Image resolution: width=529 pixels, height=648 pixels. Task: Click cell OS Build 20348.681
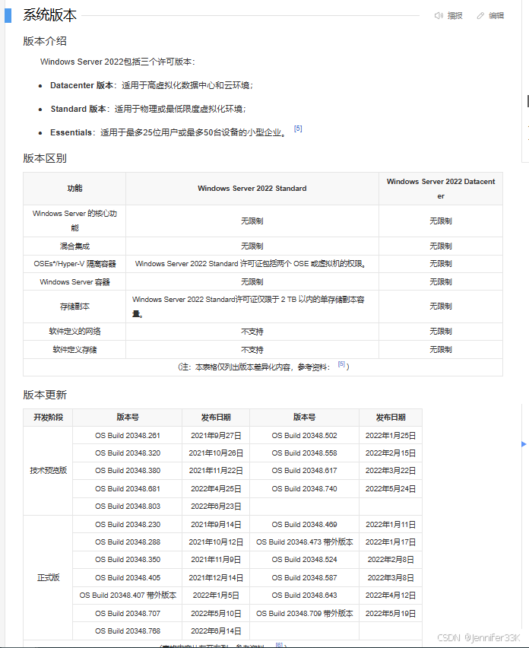128,489
